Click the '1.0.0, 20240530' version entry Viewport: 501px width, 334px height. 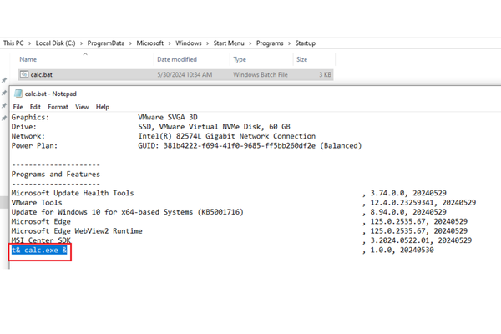pyautogui.click(x=402, y=250)
